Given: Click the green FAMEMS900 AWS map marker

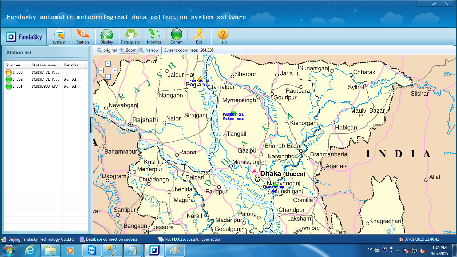Looking at the screenshot, I should [x=275, y=185].
